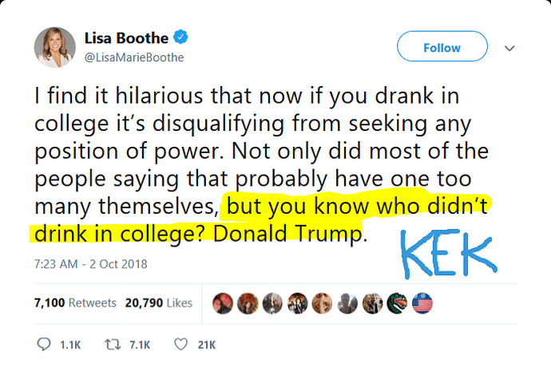
Task: Click the 1.1K reply count
Action: [70, 345]
